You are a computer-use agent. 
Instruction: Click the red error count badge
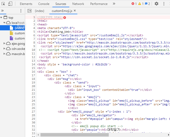coord(134,4)
